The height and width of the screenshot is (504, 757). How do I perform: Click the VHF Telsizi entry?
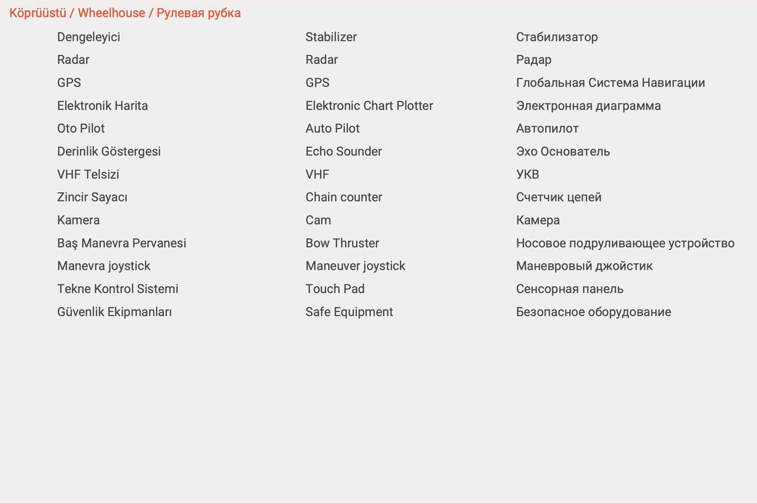click(x=88, y=175)
